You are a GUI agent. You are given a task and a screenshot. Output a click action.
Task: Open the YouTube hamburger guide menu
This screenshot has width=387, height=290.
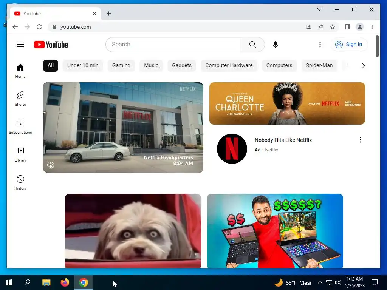click(20, 45)
